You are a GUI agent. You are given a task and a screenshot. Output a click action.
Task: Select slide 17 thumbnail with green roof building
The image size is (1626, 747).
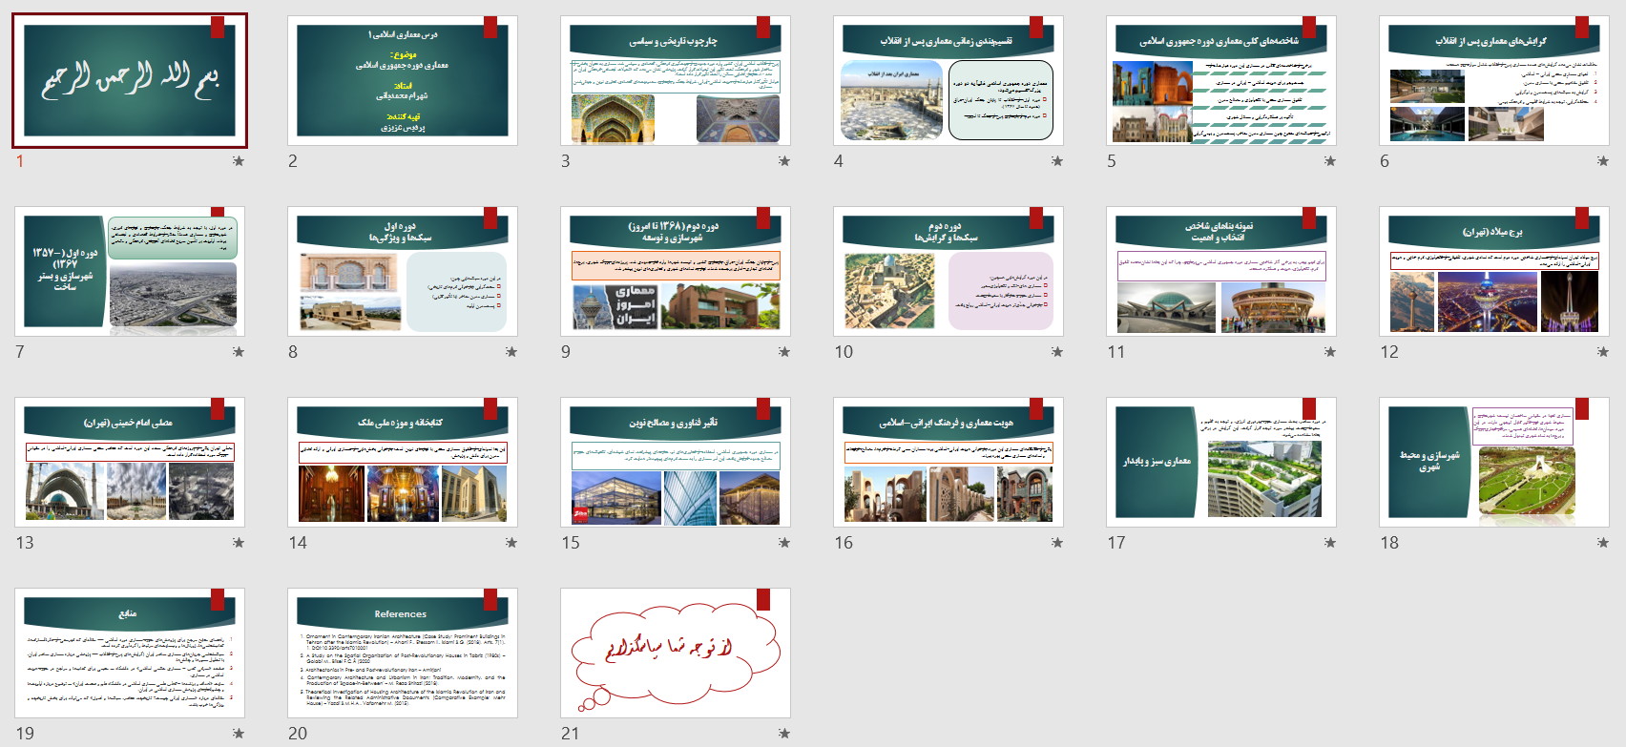(1220, 462)
